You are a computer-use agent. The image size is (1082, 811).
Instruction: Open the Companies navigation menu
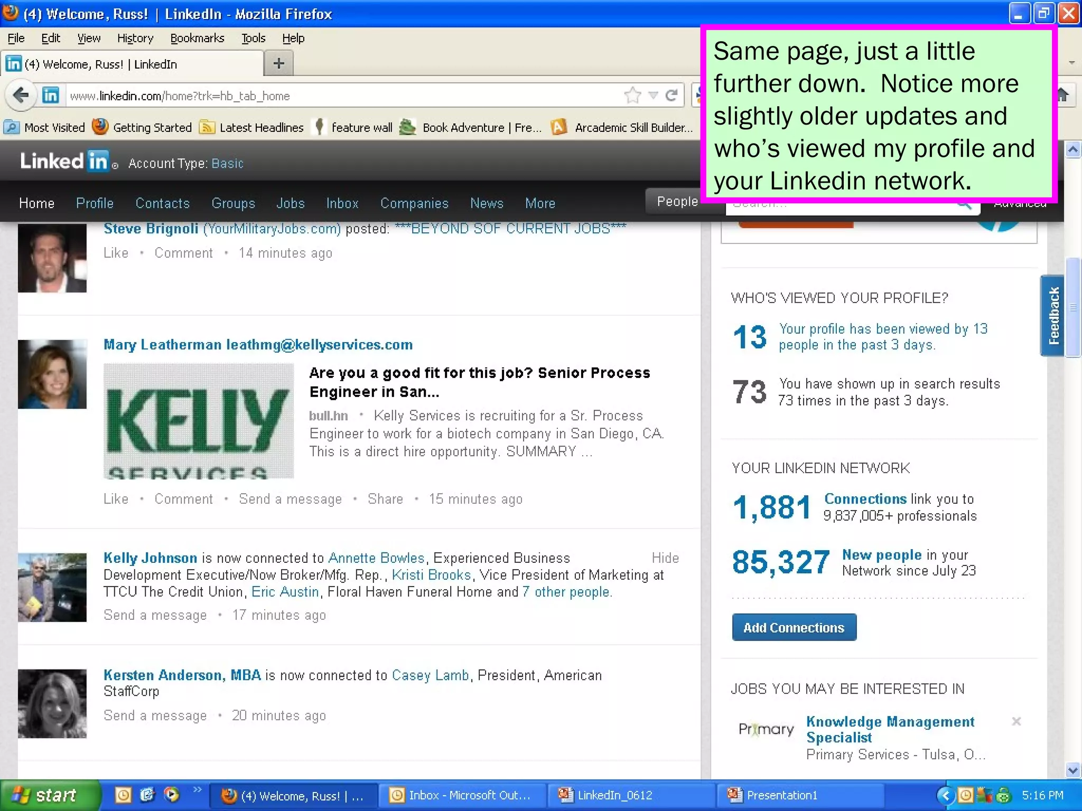click(x=414, y=203)
